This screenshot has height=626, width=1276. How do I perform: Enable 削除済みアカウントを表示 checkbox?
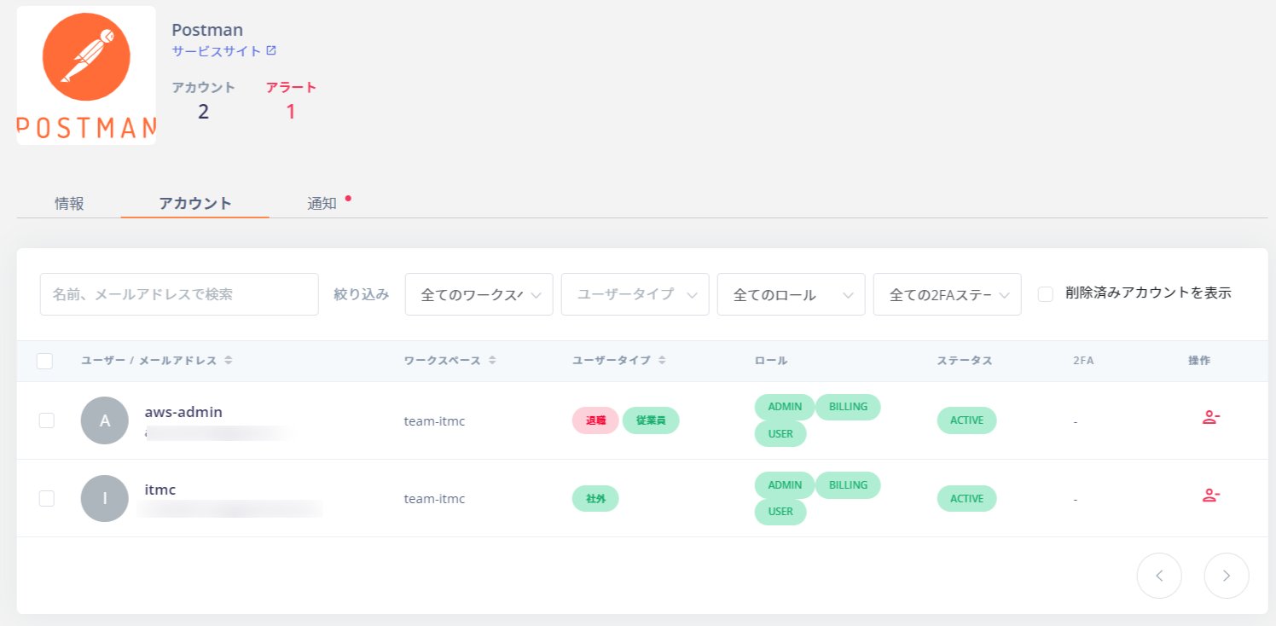(1046, 294)
